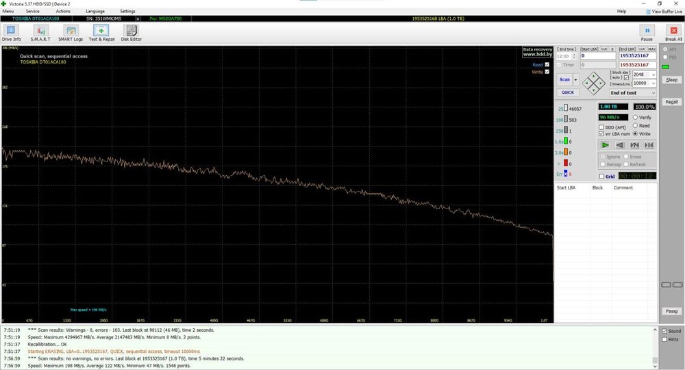Open the Language menu
Viewport: 685px width, 370px height.
click(x=95, y=12)
